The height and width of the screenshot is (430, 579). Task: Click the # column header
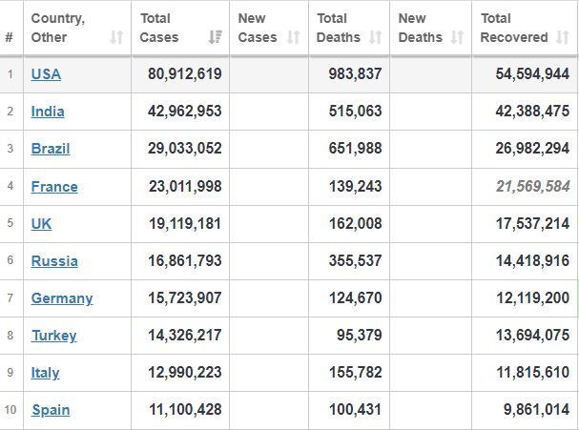point(10,37)
